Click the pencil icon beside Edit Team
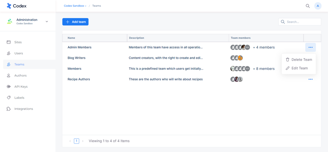 coord(288,68)
